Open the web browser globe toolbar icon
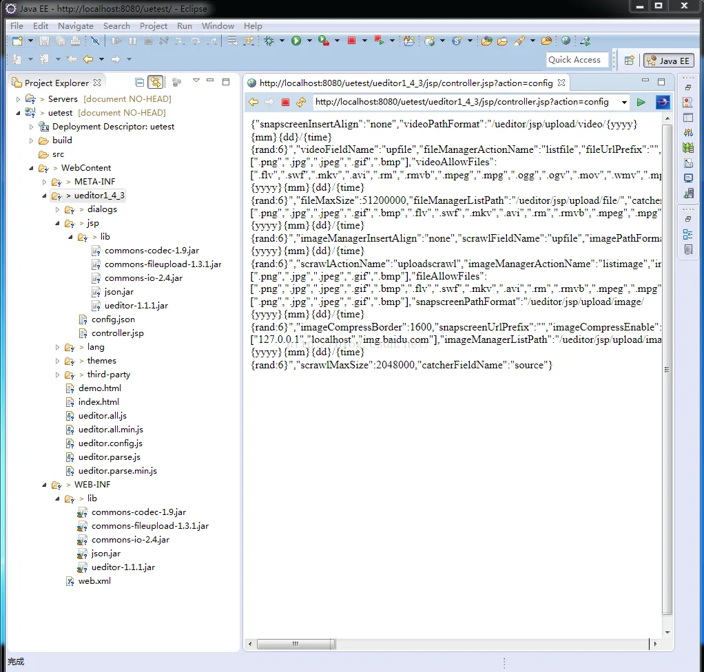The width and height of the screenshot is (704, 672). 566,41
